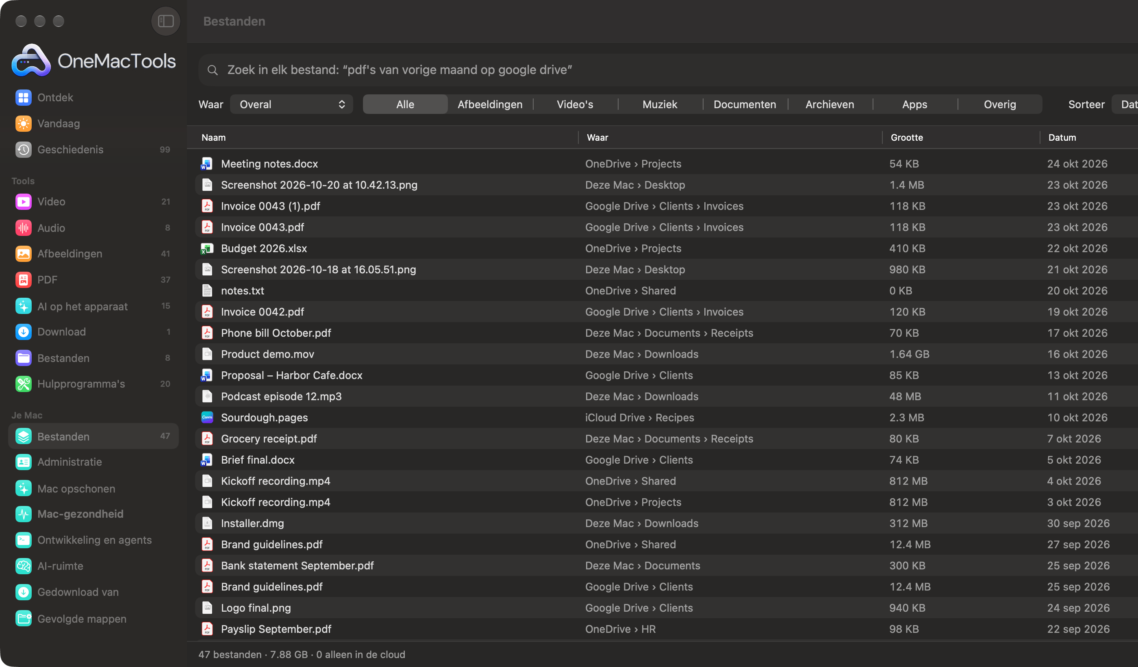
Task: Select Podcast episode 12.mp3 row
Action: click(666, 396)
